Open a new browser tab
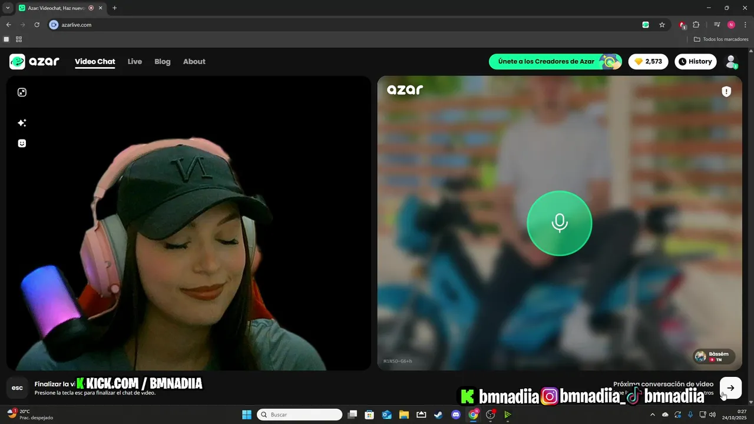Image resolution: width=754 pixels, height=424 pixels. click(x=114, y=8)
